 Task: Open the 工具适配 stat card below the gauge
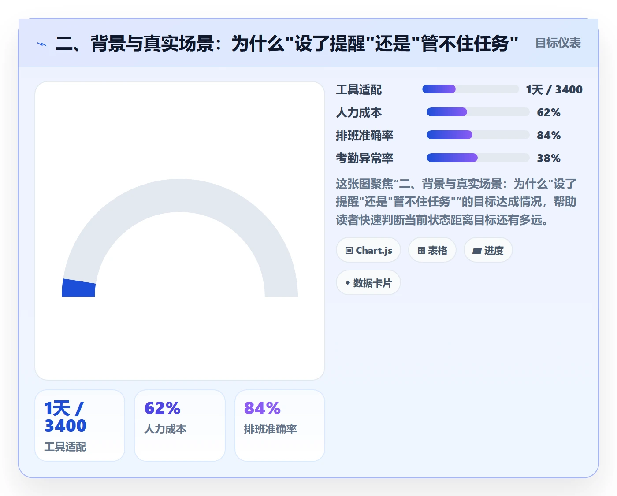coord(80,426)
